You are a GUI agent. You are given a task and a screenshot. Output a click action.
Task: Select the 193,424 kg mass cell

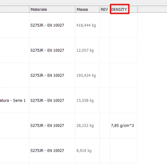87,75
